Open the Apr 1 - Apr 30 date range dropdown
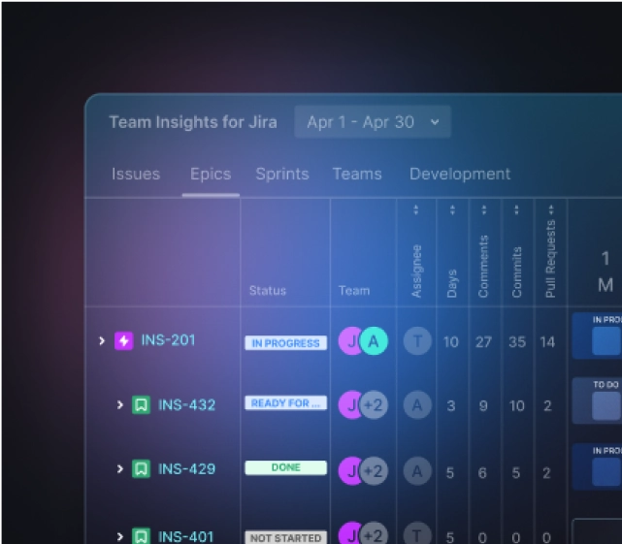The height and width of the screenshot is (544, 622). (x=372, y=122)
